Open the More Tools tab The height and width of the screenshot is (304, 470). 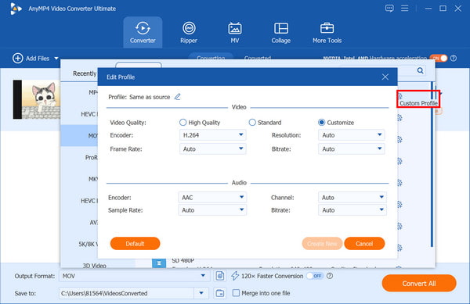pyautogui.click(x=327, y=32)
